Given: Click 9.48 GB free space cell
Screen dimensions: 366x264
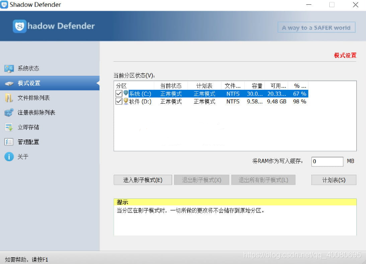Looking at the screenshot, I should pos(277,101).
